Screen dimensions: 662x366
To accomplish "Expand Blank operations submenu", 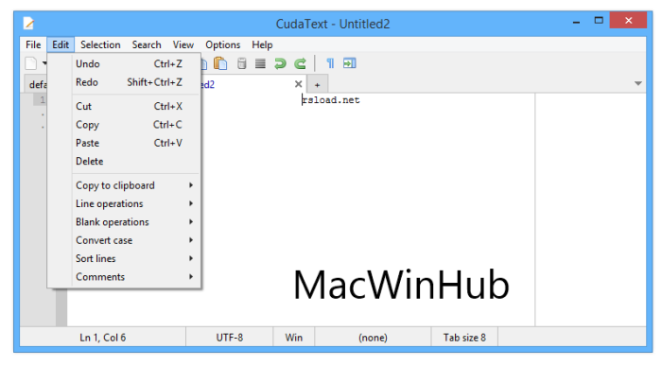I will [x=124, y=222].
